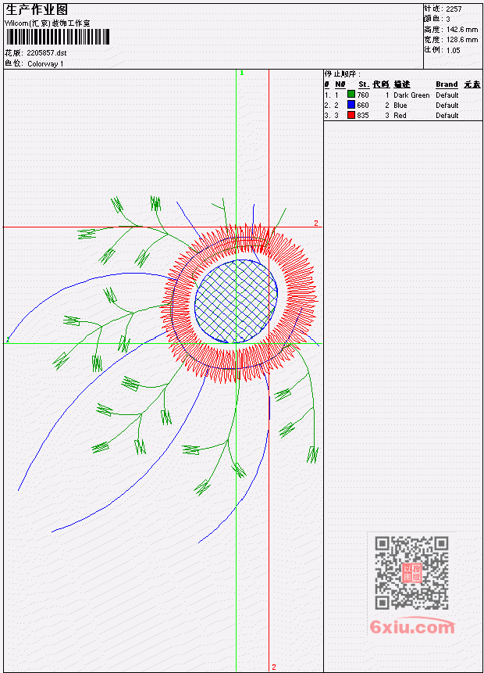
Task: Select stitch count '660' in Blue row
Action: point(363,106)
